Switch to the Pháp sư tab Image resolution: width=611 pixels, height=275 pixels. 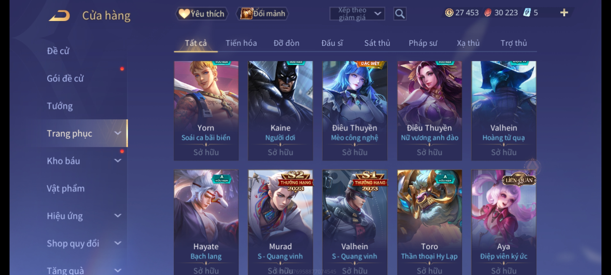coord(423,43)
